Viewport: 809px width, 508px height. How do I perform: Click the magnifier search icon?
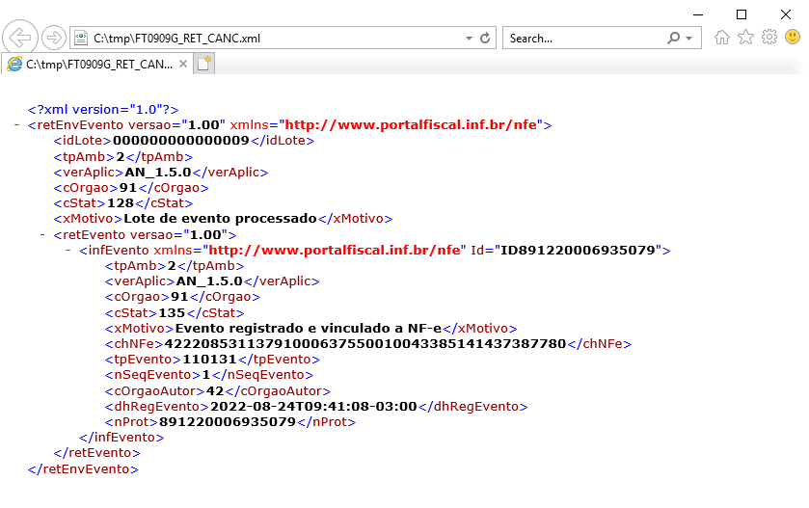(x=673, y=38)
